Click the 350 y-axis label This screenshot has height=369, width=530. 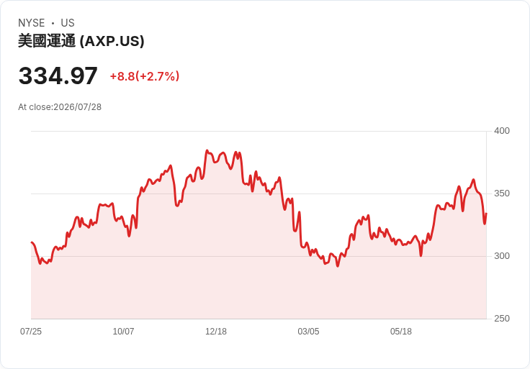502,193
